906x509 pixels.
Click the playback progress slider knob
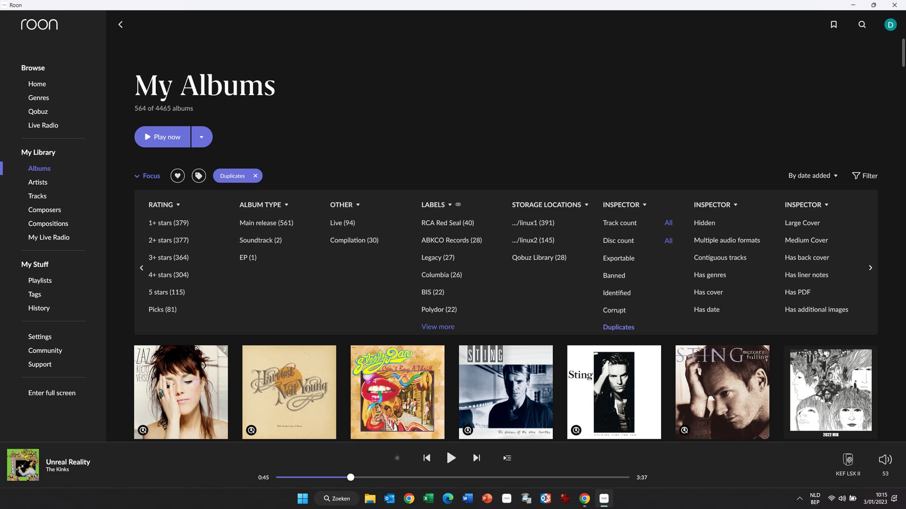(351, 477)
